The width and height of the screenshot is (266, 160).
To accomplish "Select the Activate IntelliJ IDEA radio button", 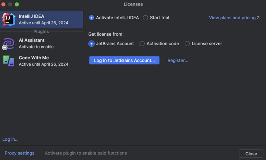I will click(92, 17).
